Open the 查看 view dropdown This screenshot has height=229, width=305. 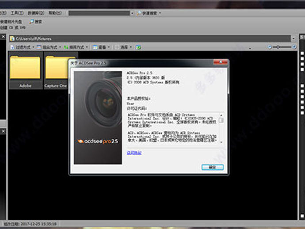[x=101, y=47]
